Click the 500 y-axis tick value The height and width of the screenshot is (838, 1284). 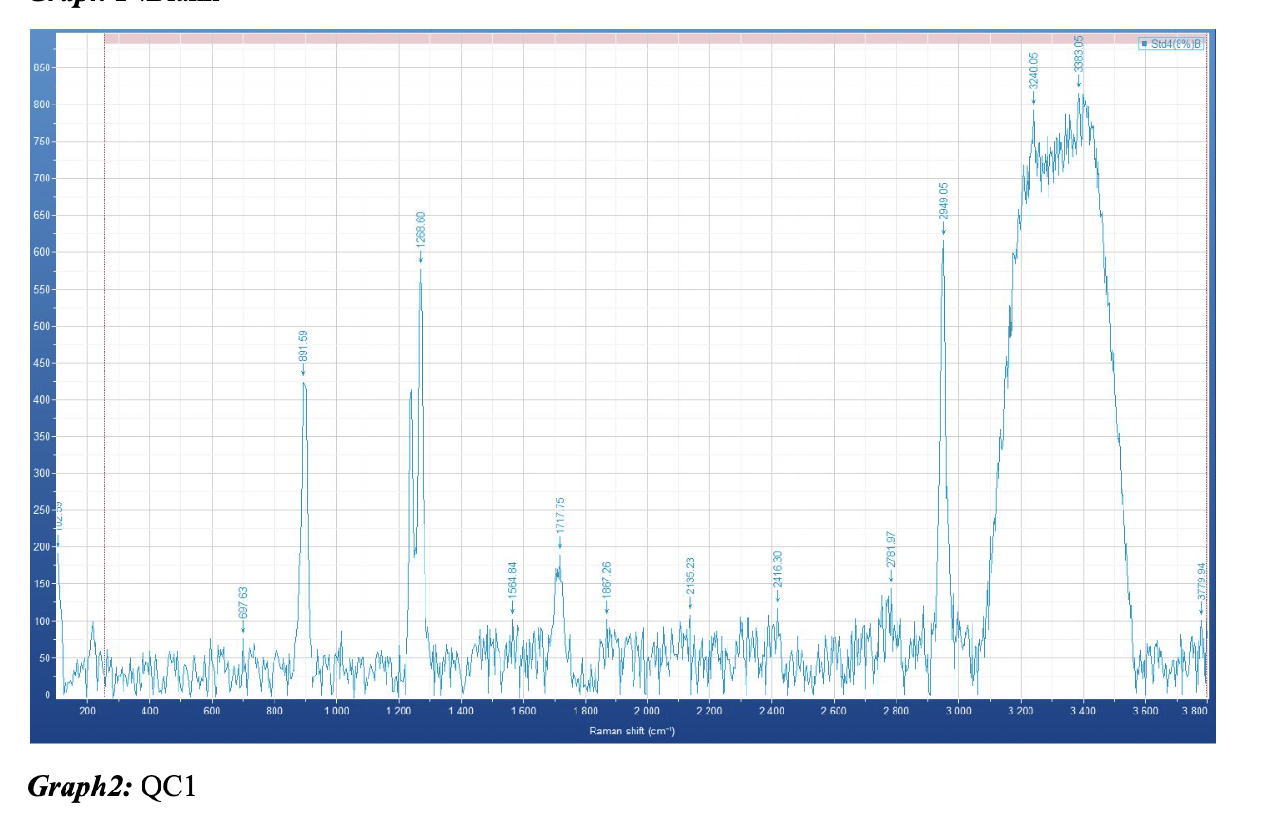click(45, 326)
